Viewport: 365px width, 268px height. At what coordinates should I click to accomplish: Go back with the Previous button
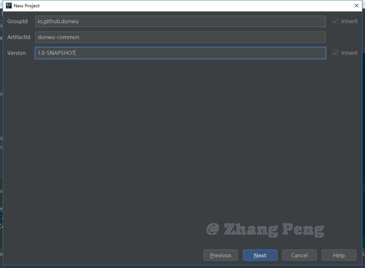[x=220, y=255]
